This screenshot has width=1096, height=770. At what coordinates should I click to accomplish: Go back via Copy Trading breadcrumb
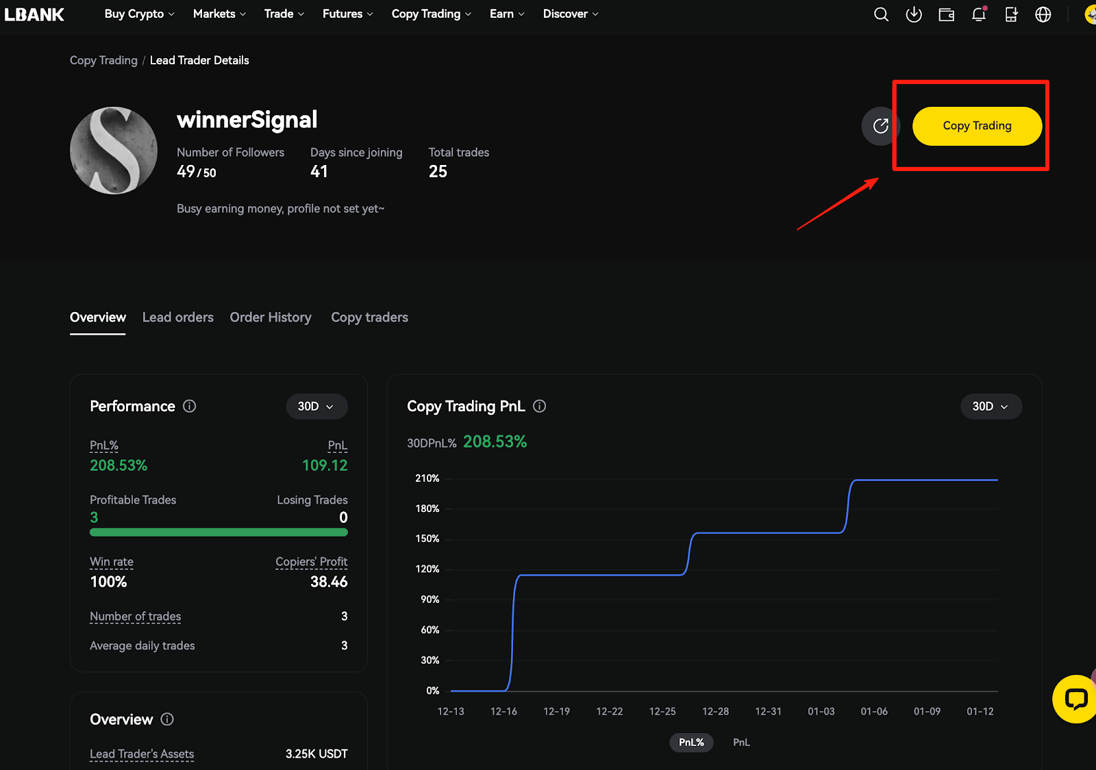point(103,60)
